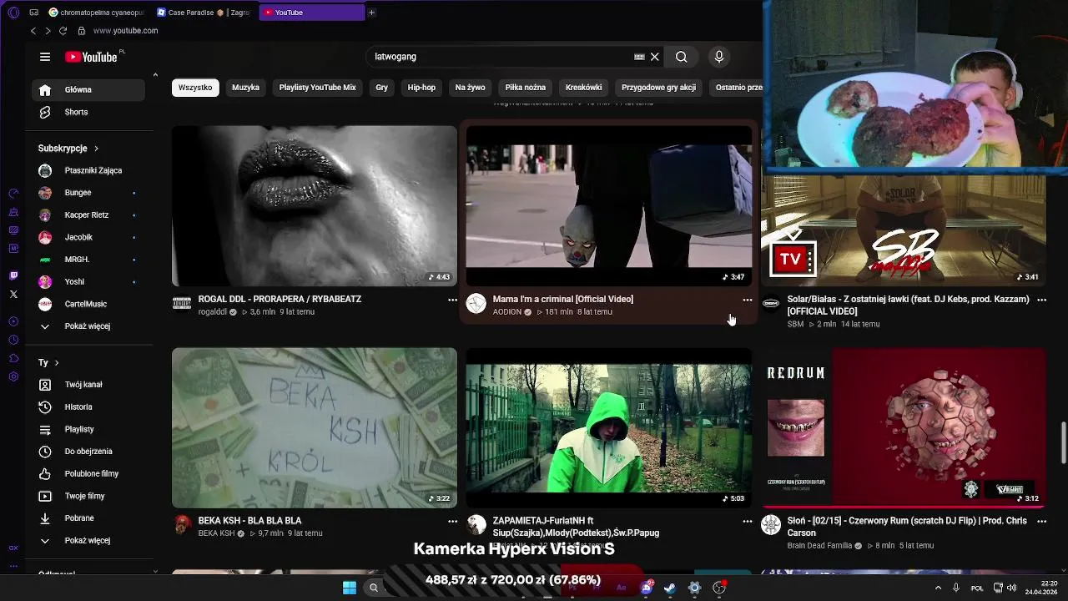Open the Bungee subscription channel

88,193
